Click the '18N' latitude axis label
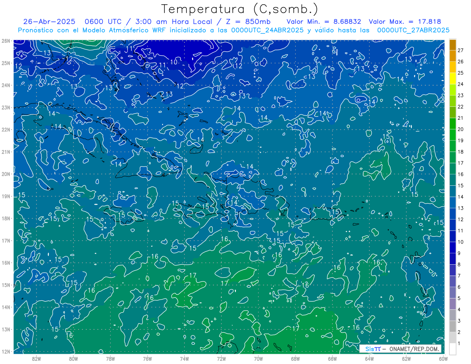 [5, 218]
